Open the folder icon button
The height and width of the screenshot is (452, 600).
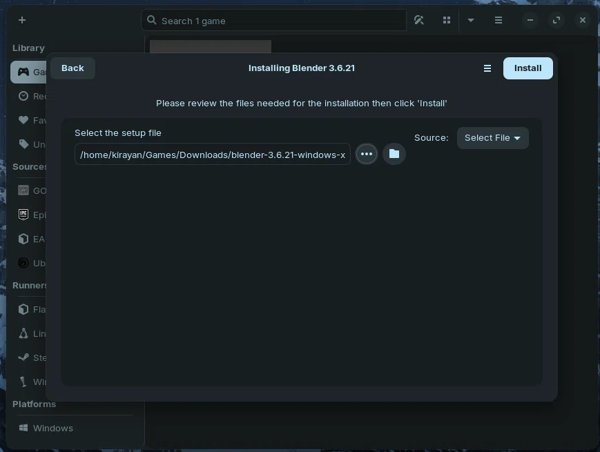point(394,154)
